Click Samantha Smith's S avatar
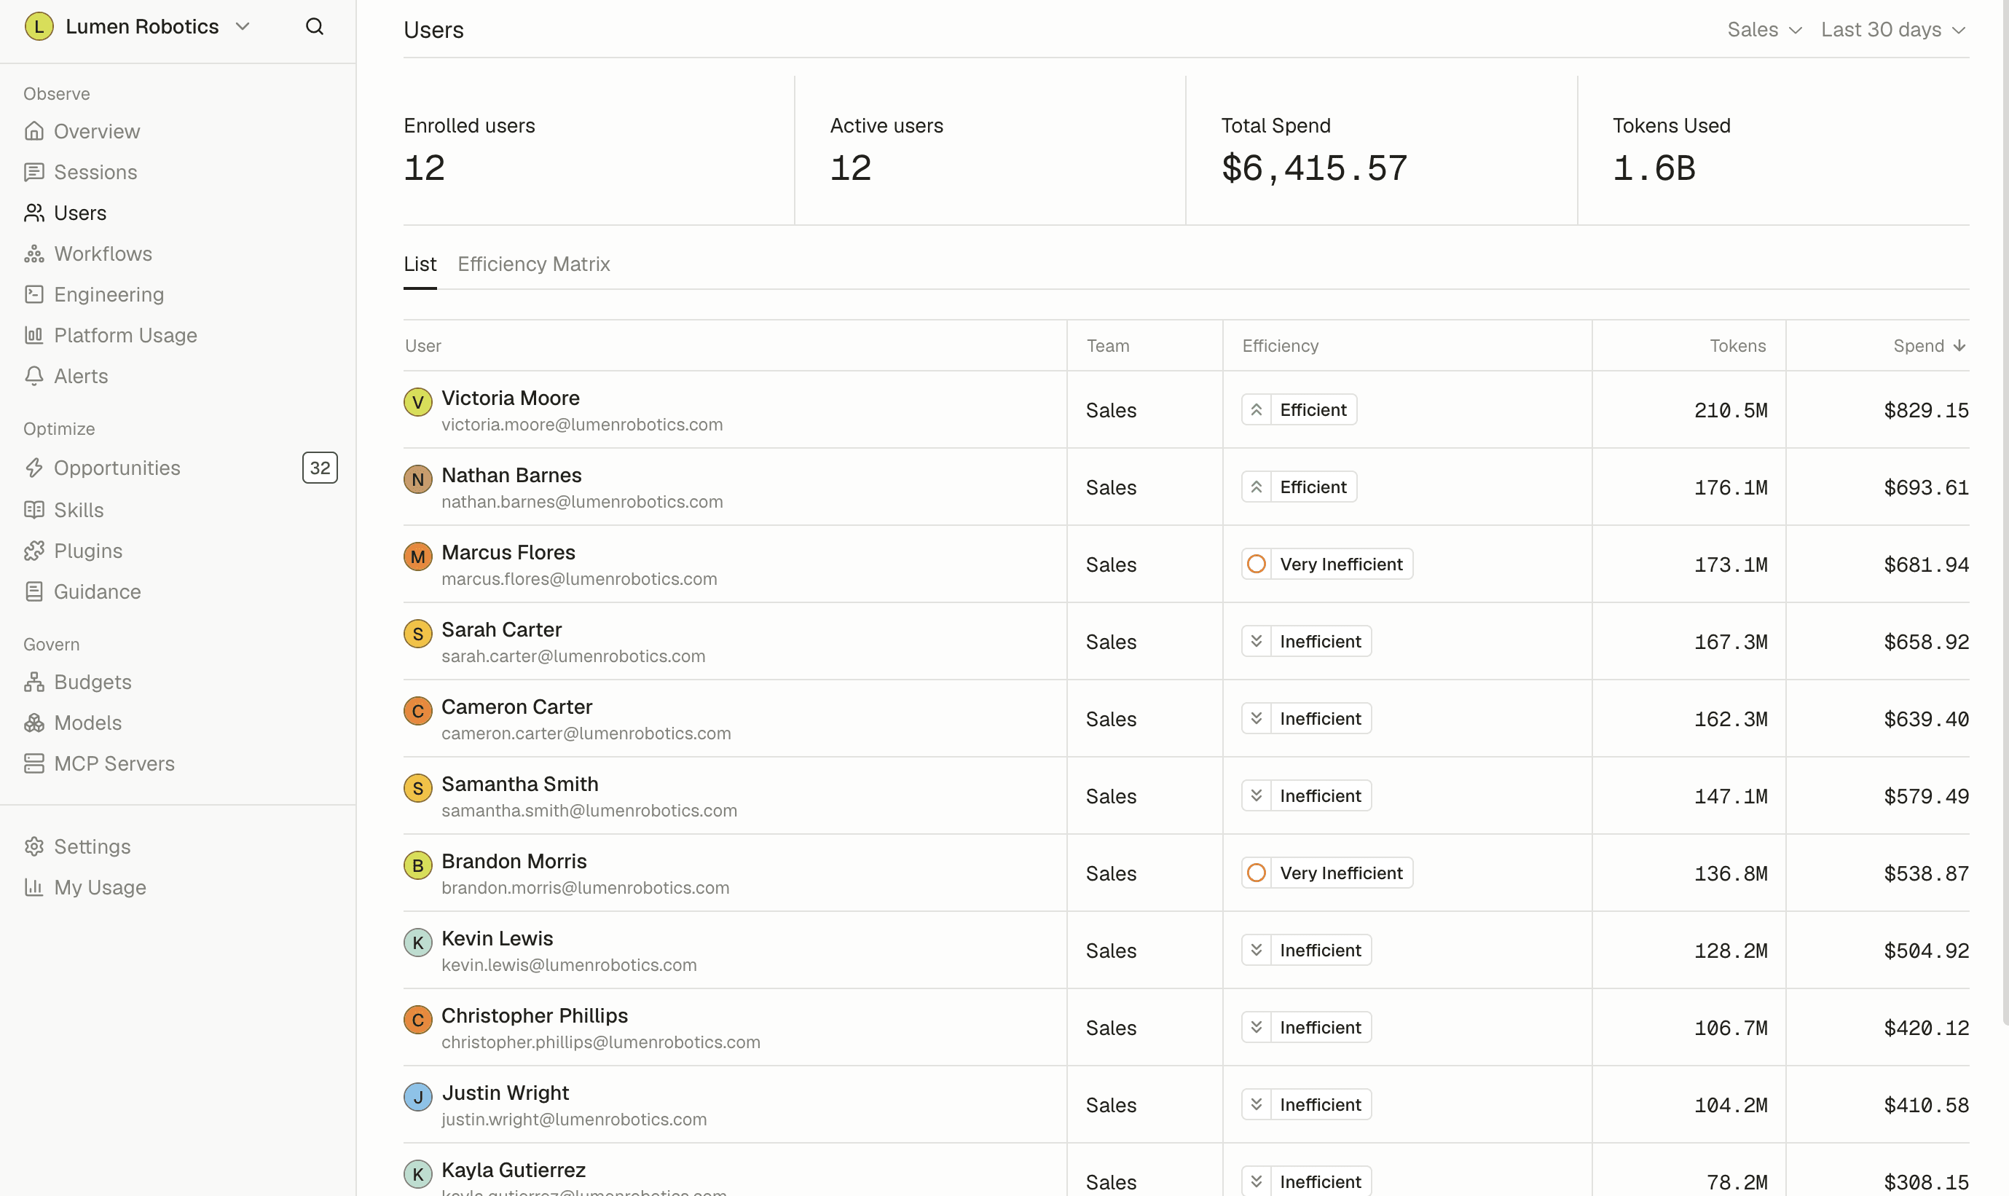Image resolution: width=2009 pixels, height=1196 pixels. coord(417,788)
